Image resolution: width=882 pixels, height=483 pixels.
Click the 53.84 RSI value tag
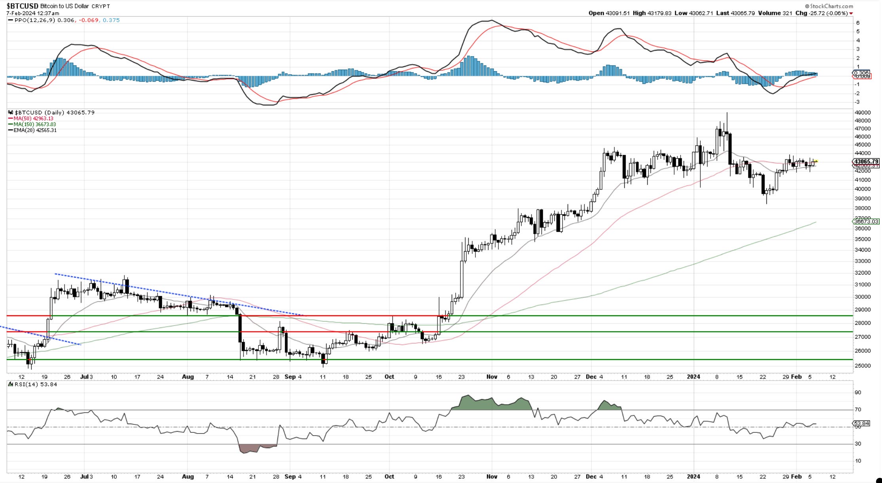[861, 423]
